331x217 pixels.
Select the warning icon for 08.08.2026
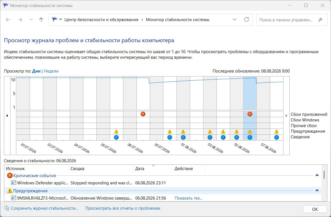click(276, 132)
